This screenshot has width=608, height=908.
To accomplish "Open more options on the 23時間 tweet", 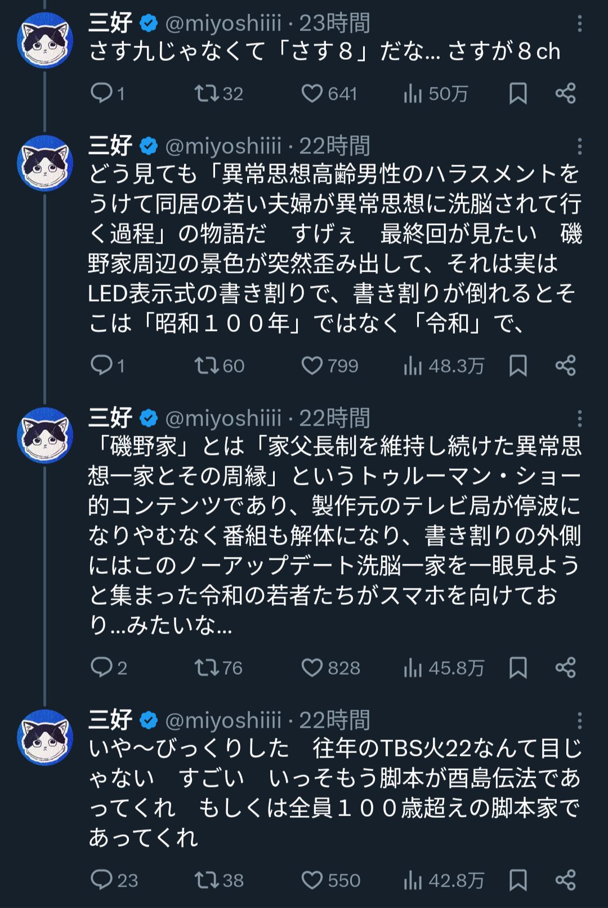I will [579, 24].
